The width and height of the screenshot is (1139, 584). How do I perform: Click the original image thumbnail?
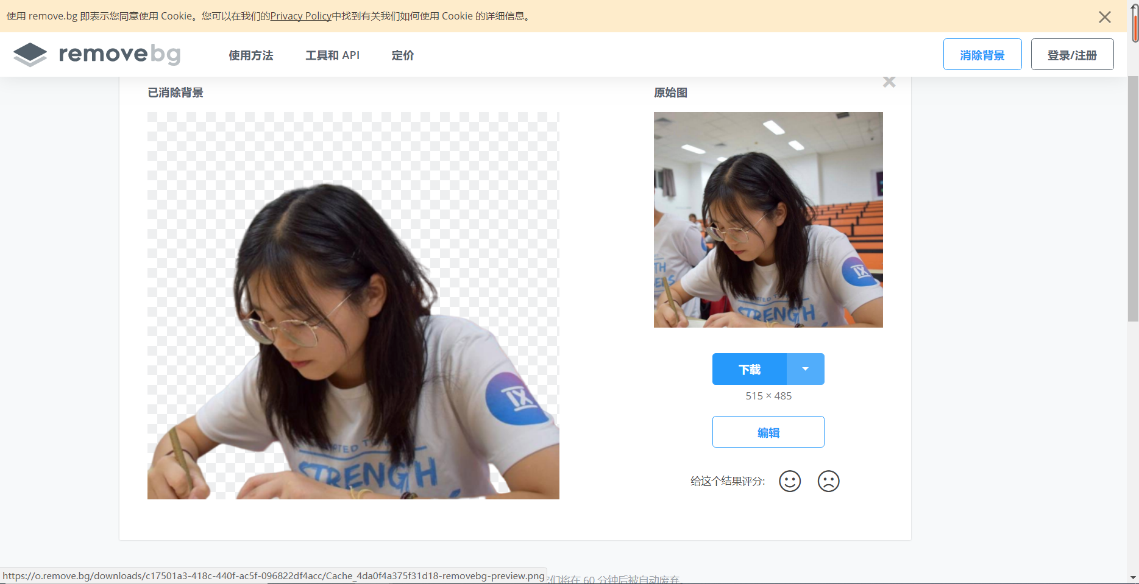(x=768, y=220)
